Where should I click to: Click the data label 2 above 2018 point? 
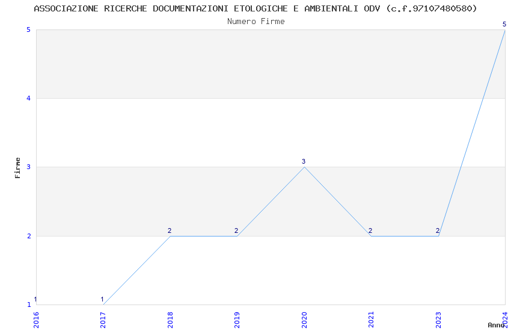tap(170, 230)
